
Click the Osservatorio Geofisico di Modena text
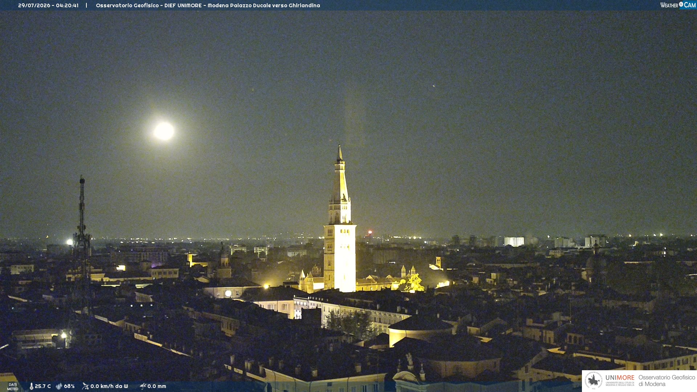point(667,381)
